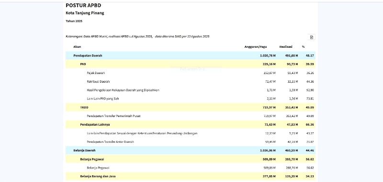
Task: Click Hasil Pengelolaan percentage 92.90
Action: 310,90
